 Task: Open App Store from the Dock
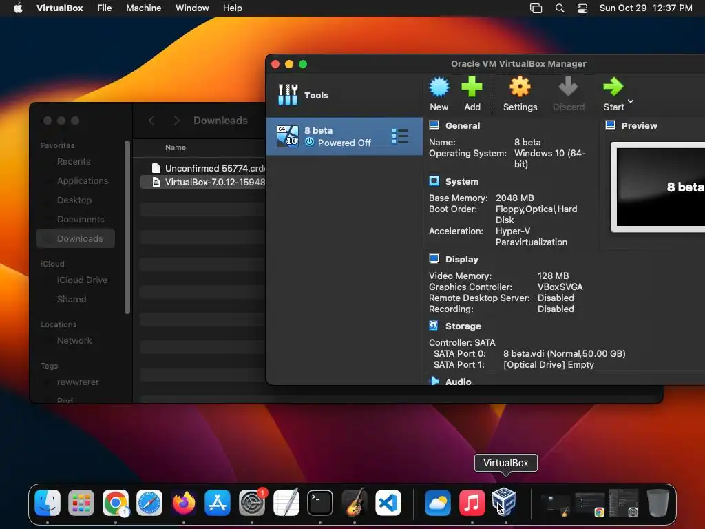click(x=218, y=503)
